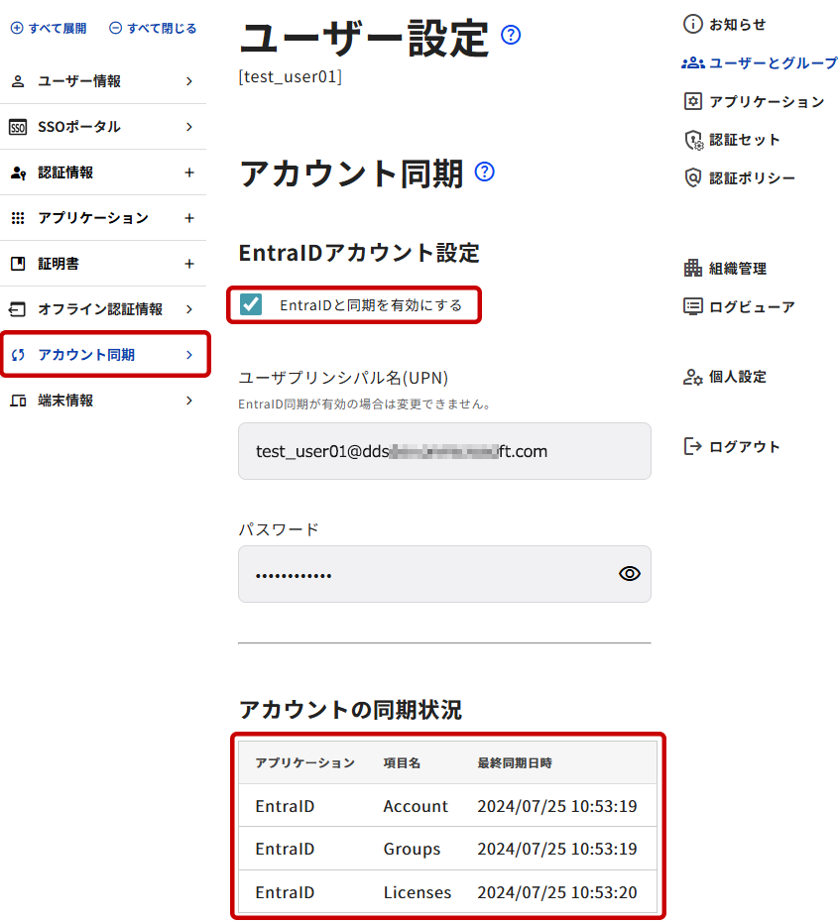This screenshot has height=923, width=838.
Task: Open ユーザー情報 in the left sidebar
Action: [103, 81]
